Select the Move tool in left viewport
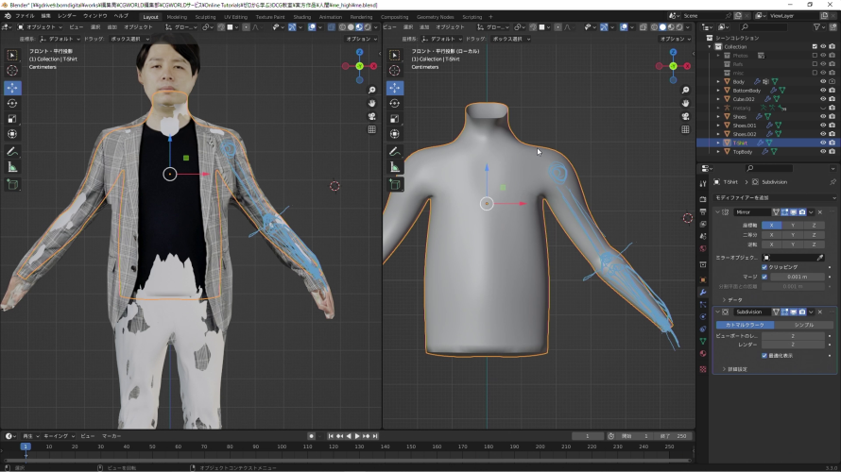 (x=12, y=87)
